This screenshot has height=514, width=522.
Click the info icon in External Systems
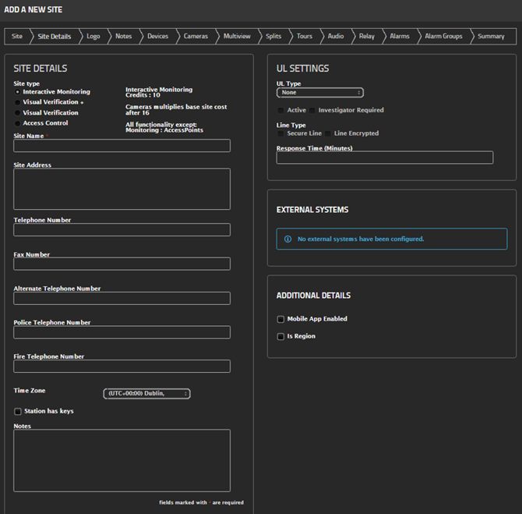287,239
